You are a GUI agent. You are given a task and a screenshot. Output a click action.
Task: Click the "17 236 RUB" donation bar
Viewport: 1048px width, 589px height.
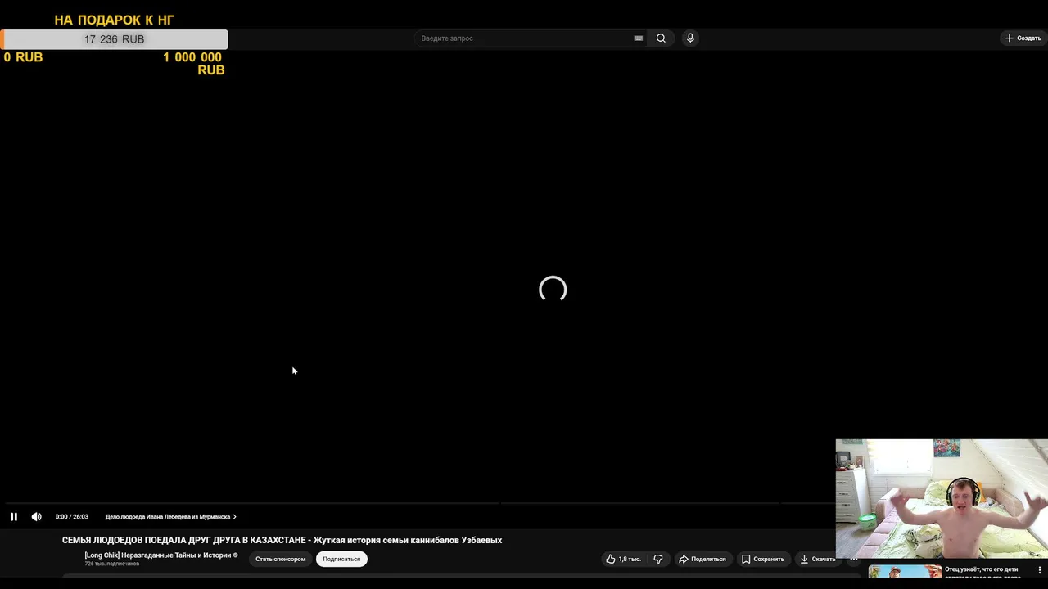tap(114, 39)
